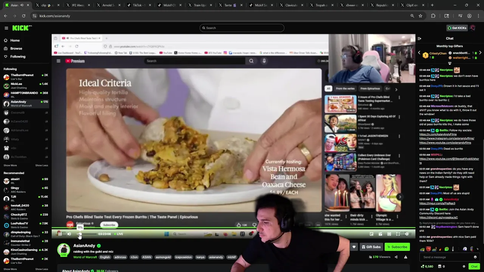Open a new browser tab

pyautogui.click(x=432, y=5)
